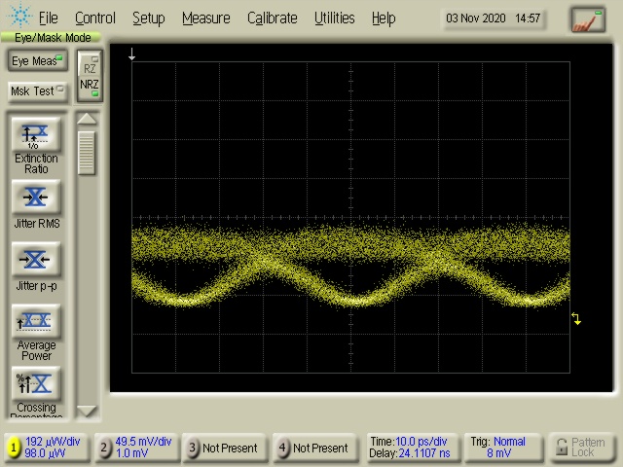Click the top-right waveform display icon
Image resolution: width=623 pixels, height=467 pixels.
[x=587, y=18]
